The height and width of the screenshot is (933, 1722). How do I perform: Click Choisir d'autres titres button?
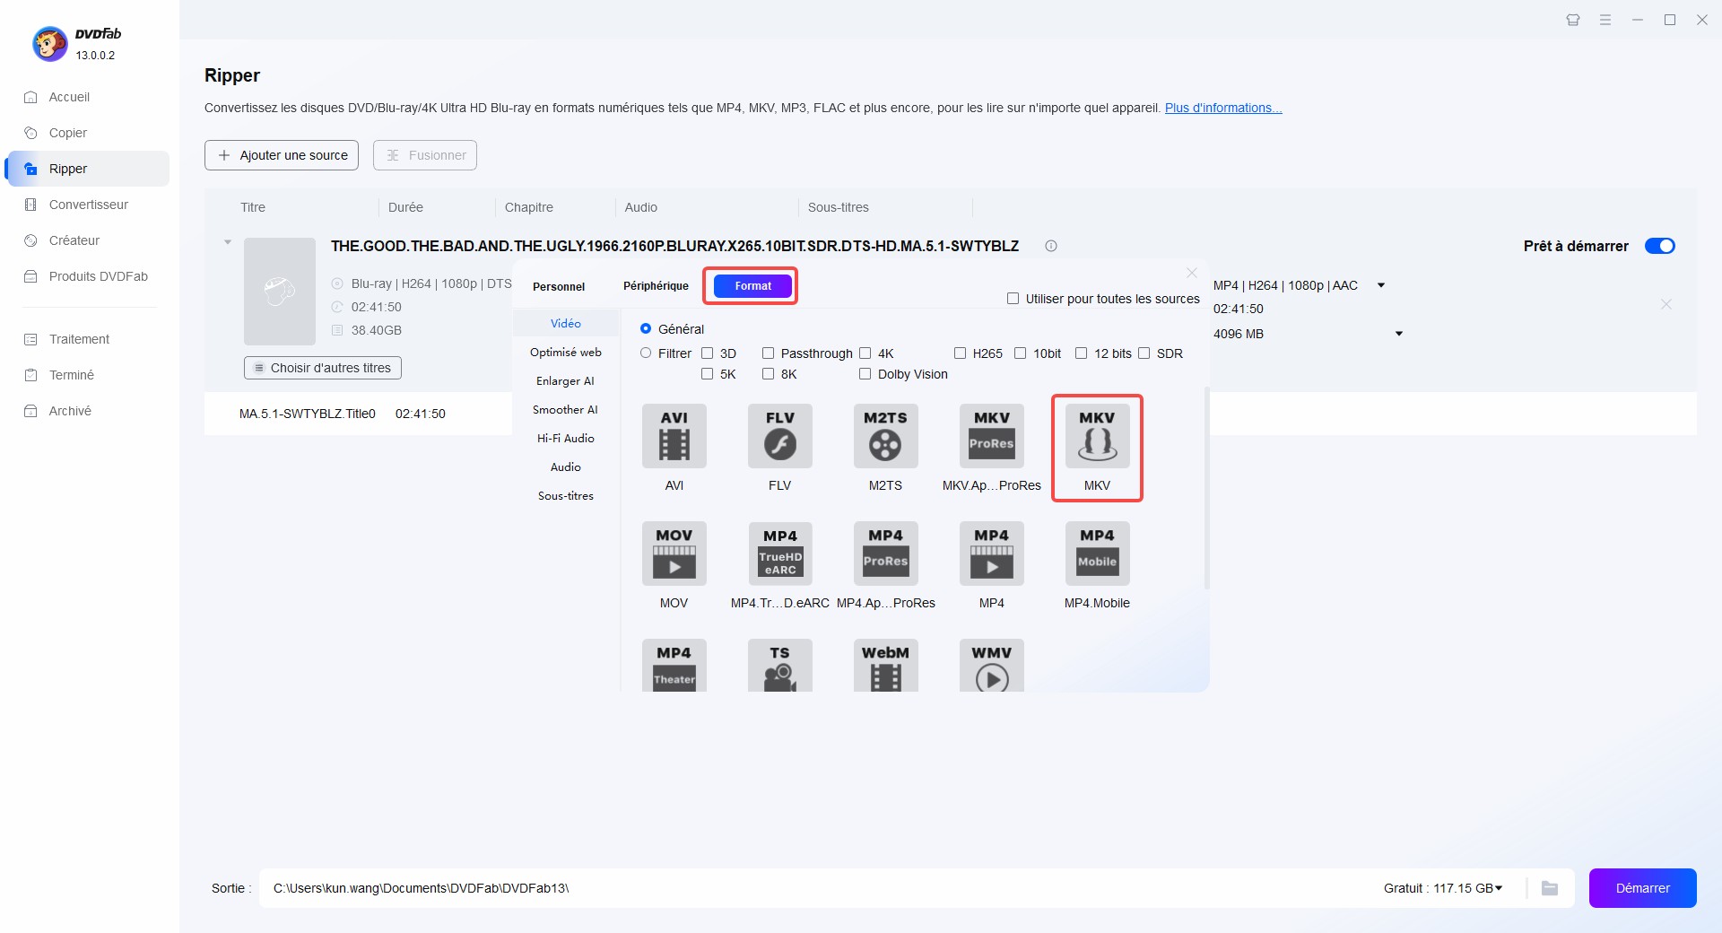click(x=323, y=368)
